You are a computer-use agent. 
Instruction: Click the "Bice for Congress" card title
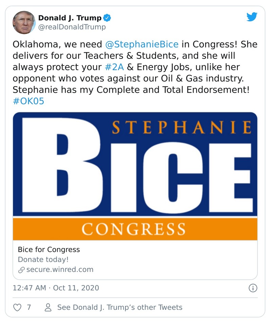[x=49, y=250]
